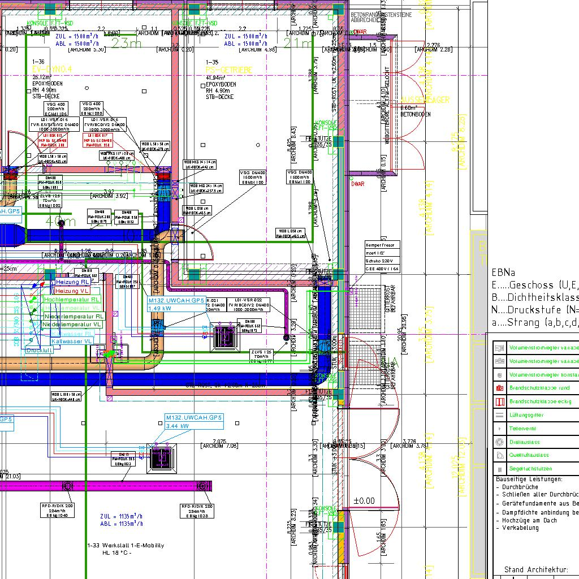Select the Drallauslass legend symbol
This screenshot has width=579, height=579.
click(499, 442)
